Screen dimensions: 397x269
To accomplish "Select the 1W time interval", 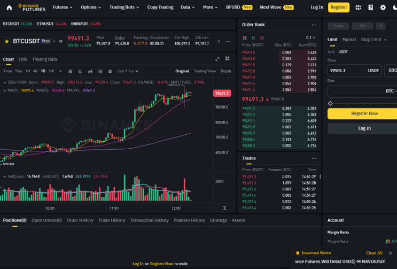I will [x=51, y=71].
